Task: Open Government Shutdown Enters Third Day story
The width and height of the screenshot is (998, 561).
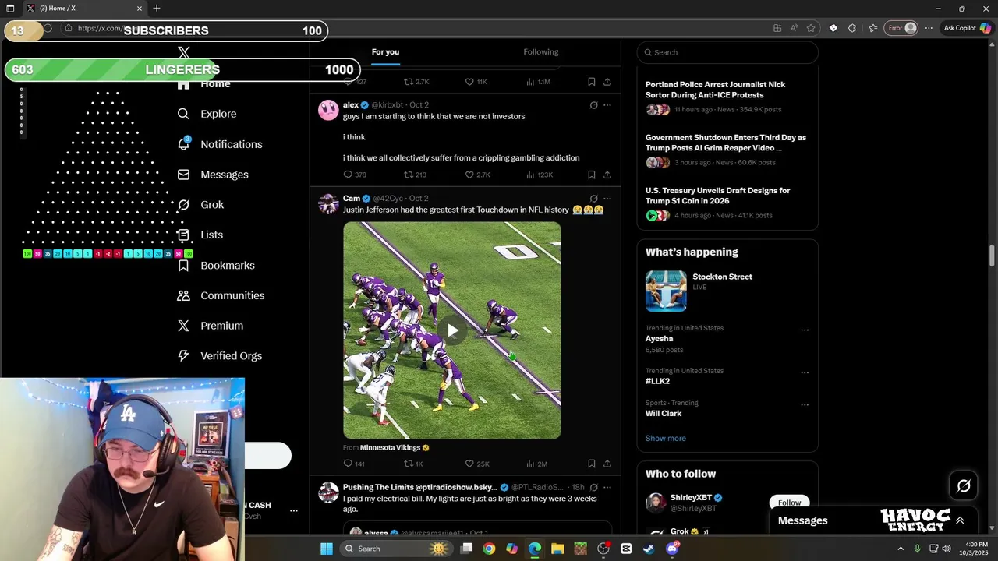Action: click(727, 150)
